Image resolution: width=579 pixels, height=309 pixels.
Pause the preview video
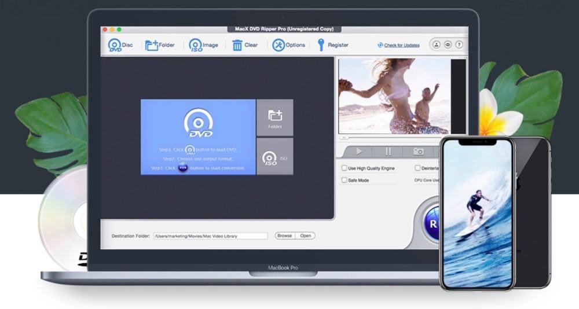pyautogui.click(x=388, y=152)
